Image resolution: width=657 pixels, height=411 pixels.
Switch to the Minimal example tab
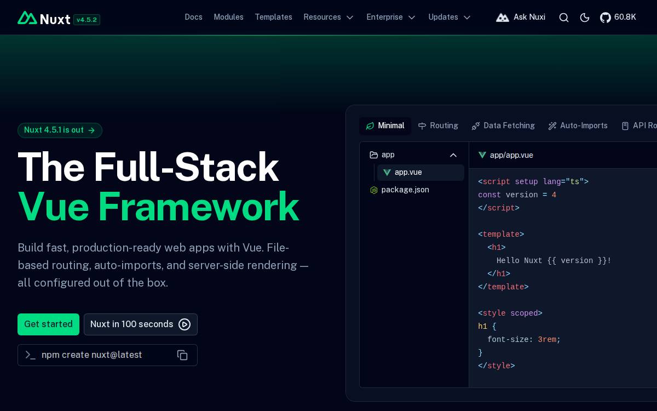[x=385, y=126]
